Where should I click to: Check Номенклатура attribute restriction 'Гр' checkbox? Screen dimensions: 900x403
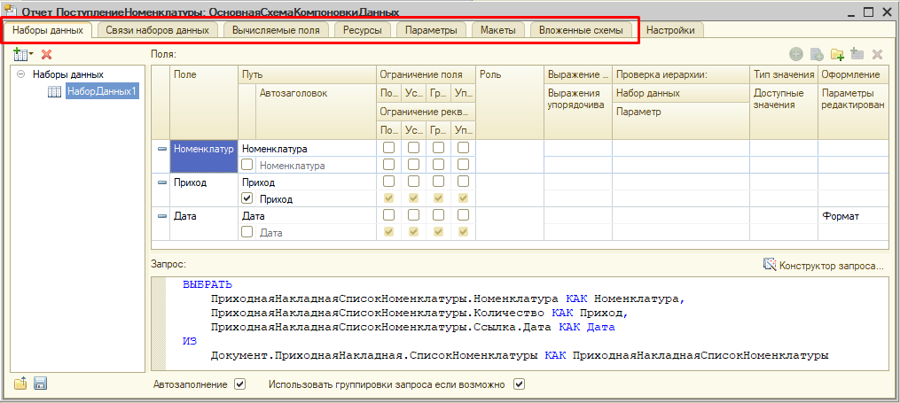click(439, 165)
